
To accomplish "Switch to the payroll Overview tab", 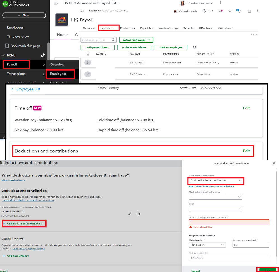I will coord(89,28).
